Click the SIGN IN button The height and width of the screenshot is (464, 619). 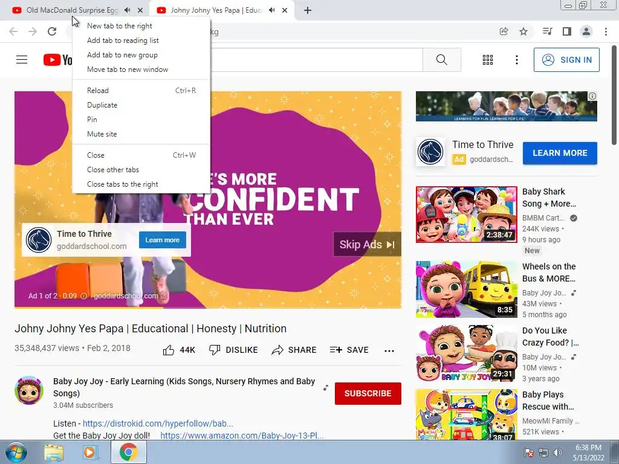point(566,60)
